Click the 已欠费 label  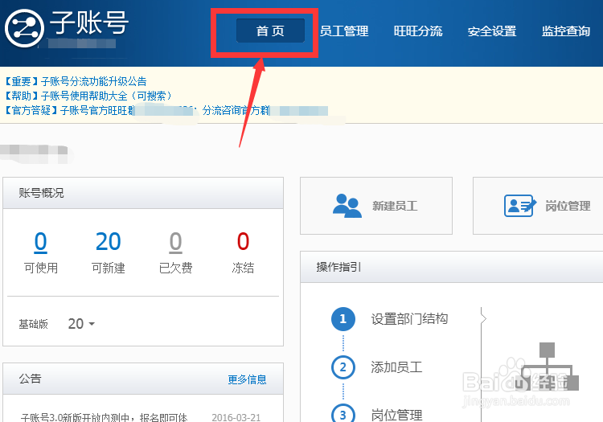pyautogui.click(x=176, y=268)
